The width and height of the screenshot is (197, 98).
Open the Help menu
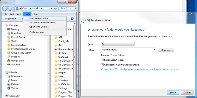point(35,14)
